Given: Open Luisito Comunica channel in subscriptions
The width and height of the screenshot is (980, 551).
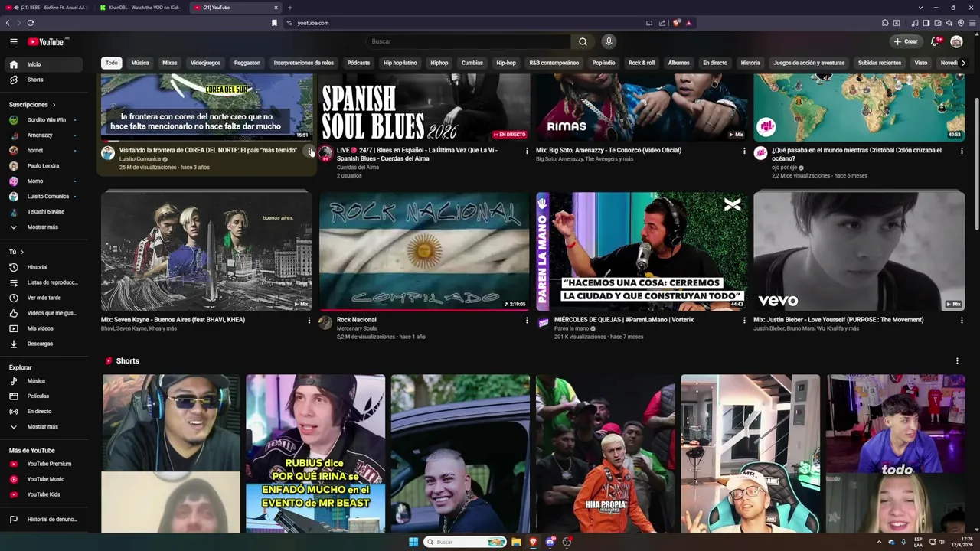Looking at the screenshot, I should pos(43,197).
